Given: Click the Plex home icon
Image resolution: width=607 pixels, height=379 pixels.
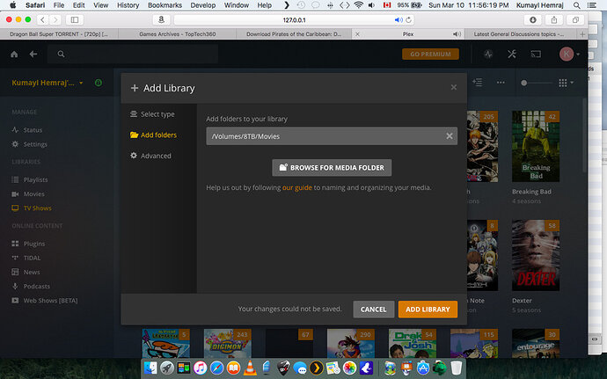Looking at the screenshot, I should click(14, 55).
